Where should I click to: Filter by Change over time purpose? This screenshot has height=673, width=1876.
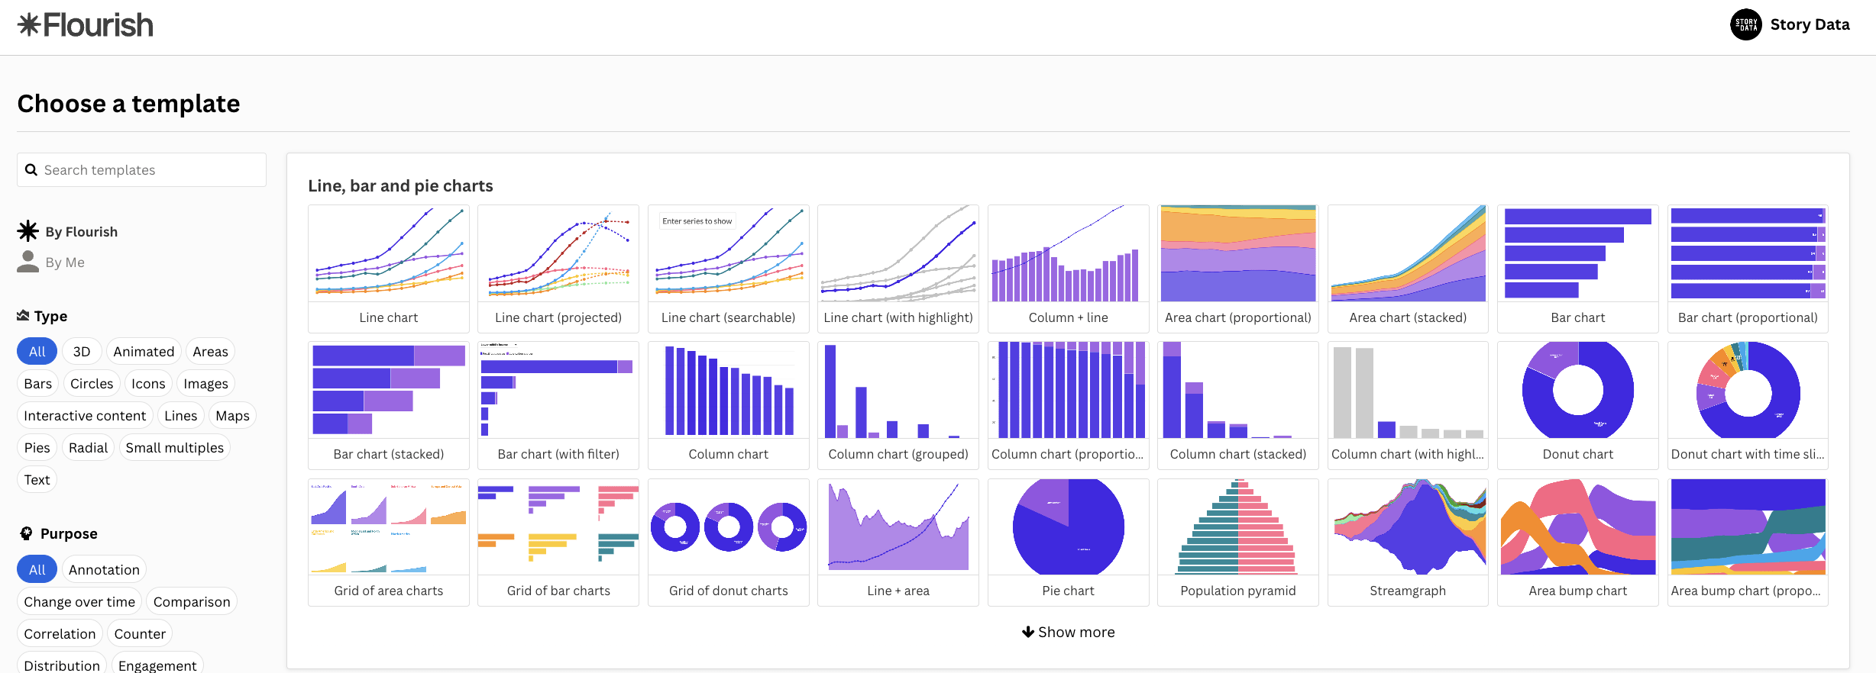click(79, 602)
